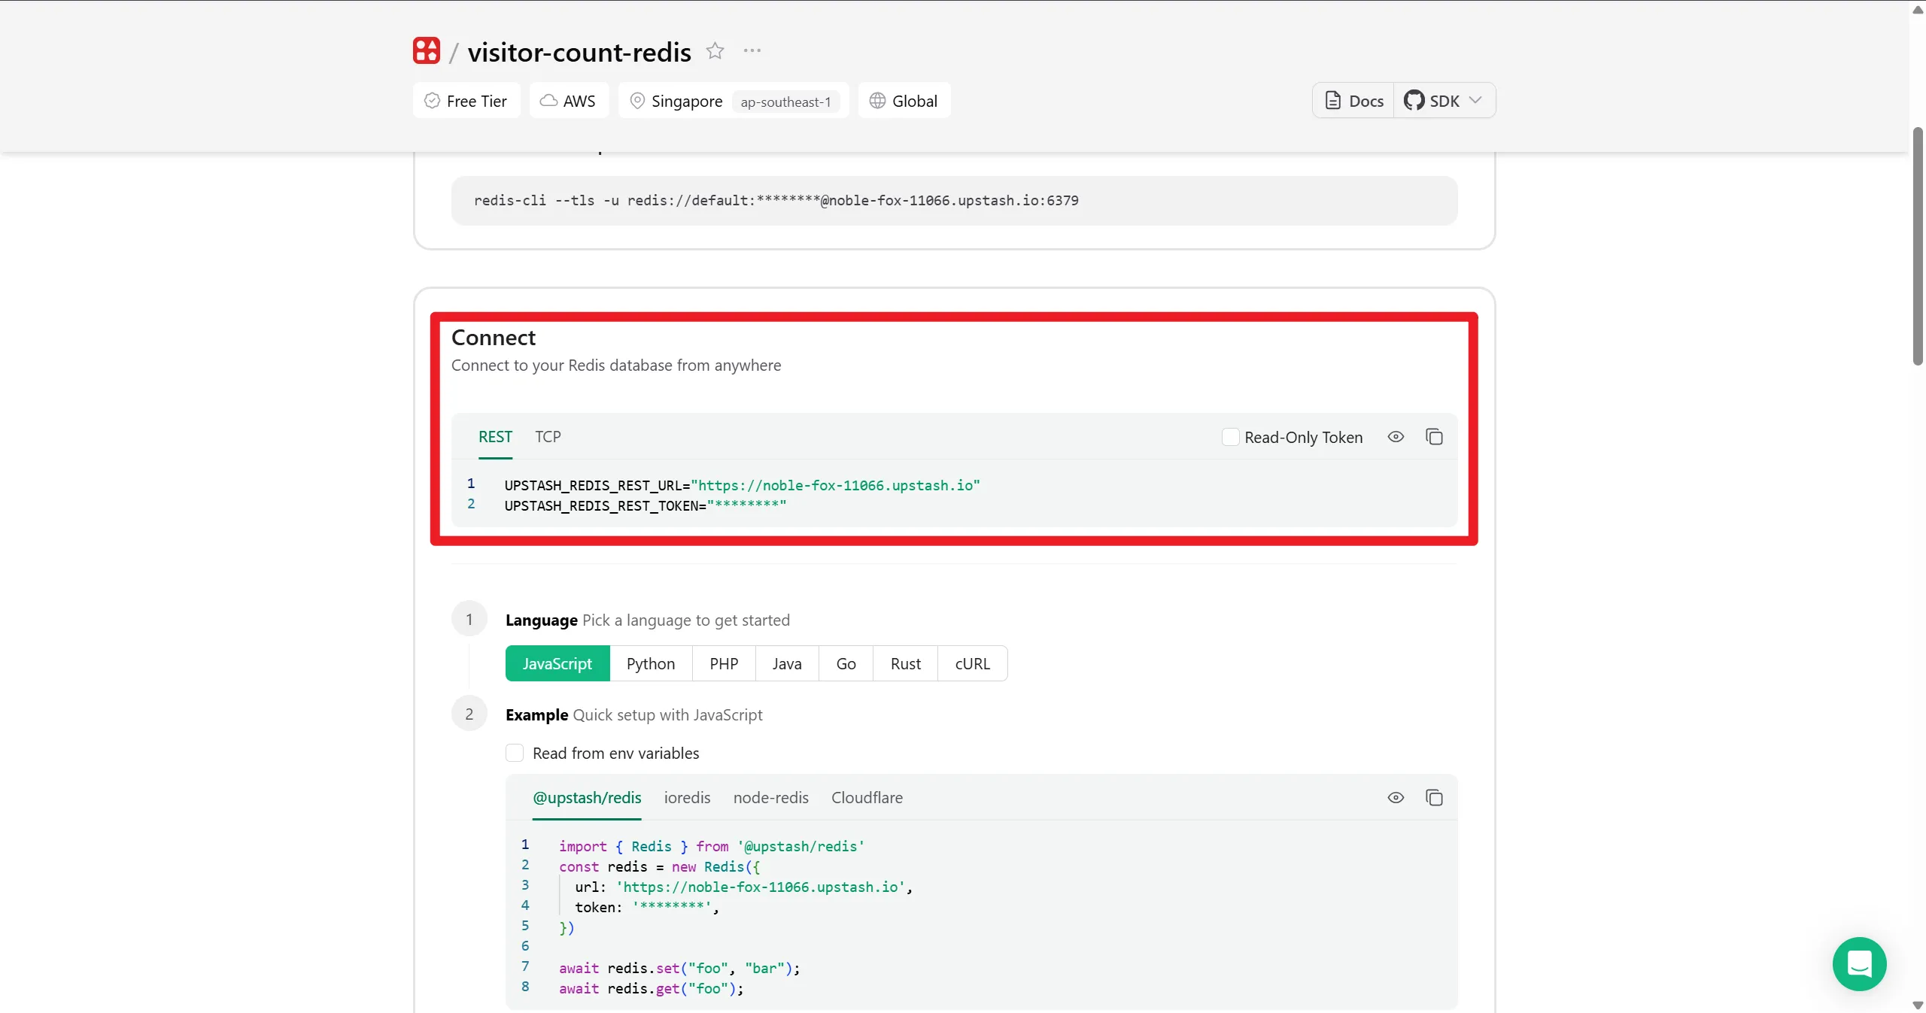Click the GitHub icon on the SDK button
Screen dimensions: 1926x1013
pyautogui.click(x=1415, y=100)
